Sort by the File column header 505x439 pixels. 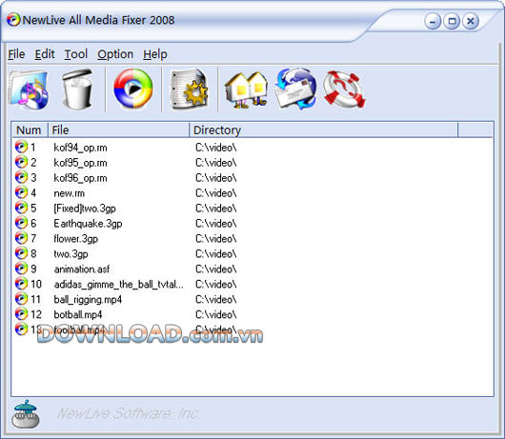[x=118, y=130]
